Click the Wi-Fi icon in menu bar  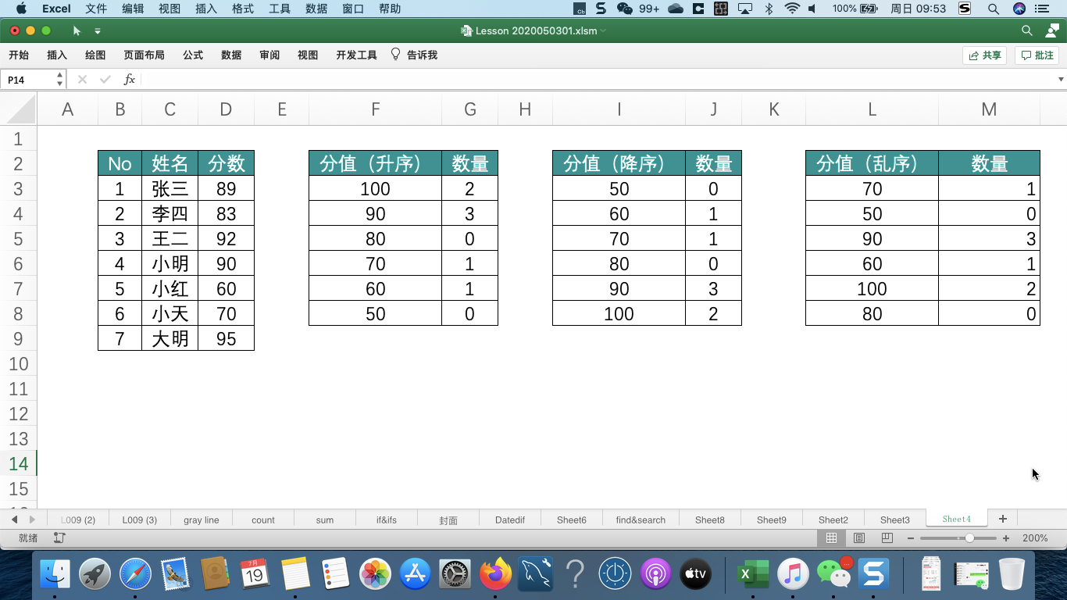click(792, 9)
